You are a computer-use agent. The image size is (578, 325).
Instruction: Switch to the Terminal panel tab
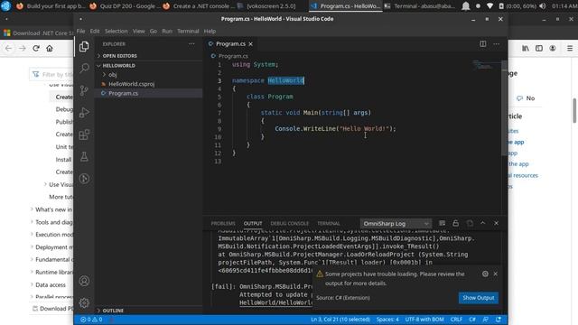coord(329,224)
